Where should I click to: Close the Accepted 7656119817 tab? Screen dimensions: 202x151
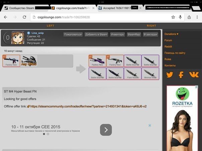pyautogui.click(x=140, y=8)
